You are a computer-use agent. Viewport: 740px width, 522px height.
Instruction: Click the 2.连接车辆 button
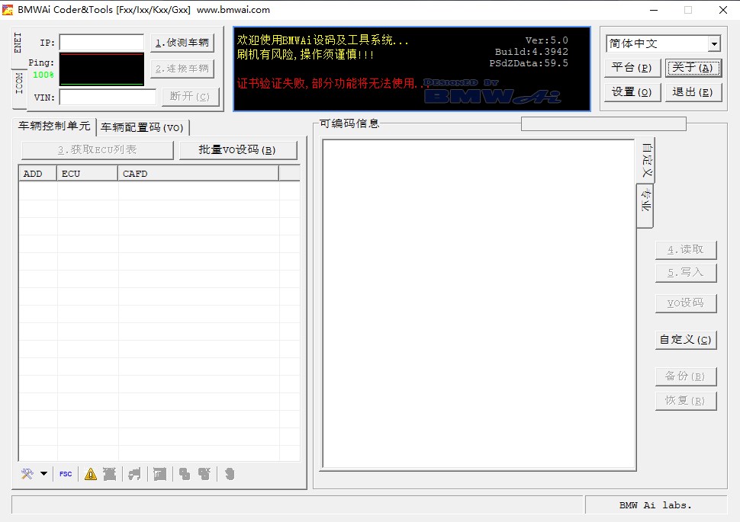click(182, 69)
